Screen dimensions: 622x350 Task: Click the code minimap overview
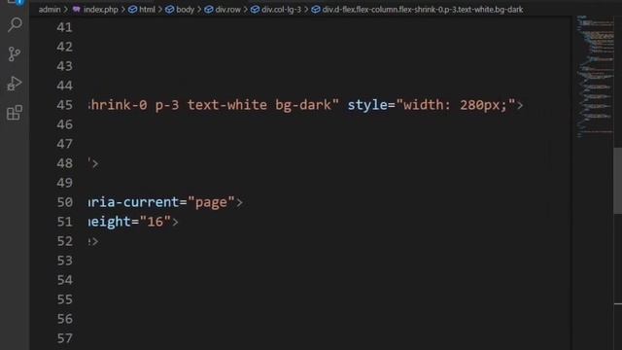[594, 77]
